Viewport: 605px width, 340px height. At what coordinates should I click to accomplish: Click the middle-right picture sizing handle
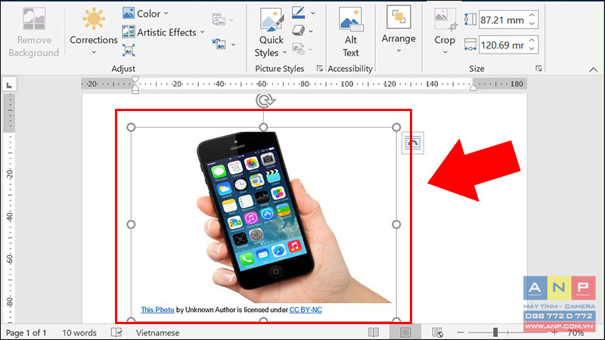(396, 224)
